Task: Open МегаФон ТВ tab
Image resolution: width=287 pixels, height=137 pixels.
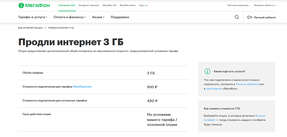Action: [x=109, y=5]
